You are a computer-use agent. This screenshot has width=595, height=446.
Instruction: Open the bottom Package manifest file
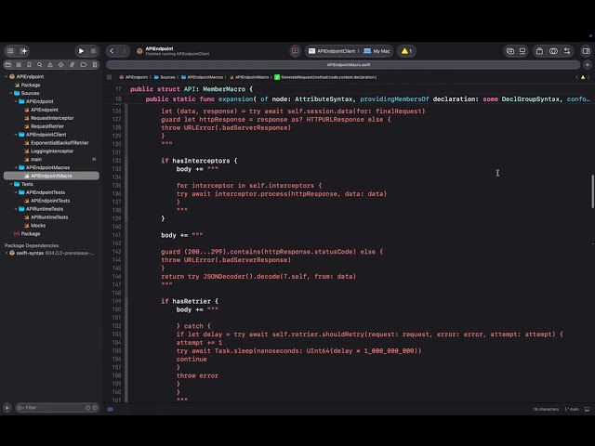click(x=27, y=233)
